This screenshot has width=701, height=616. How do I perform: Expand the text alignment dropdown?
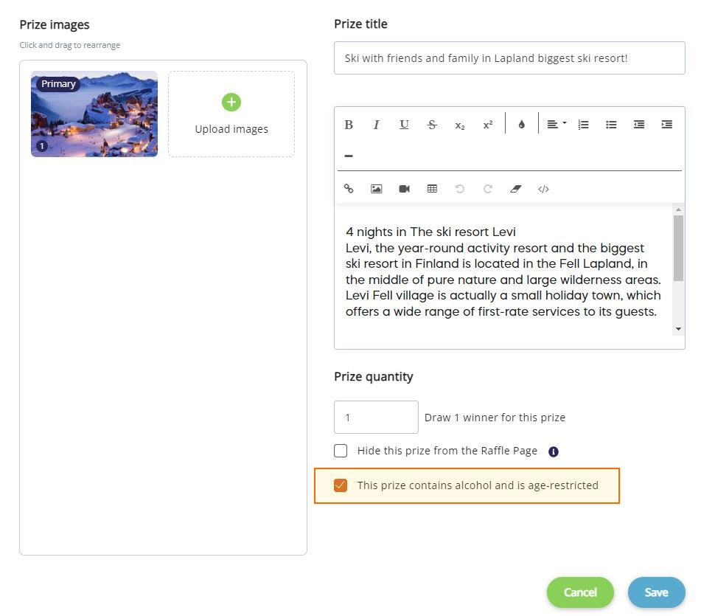(557, 125)
